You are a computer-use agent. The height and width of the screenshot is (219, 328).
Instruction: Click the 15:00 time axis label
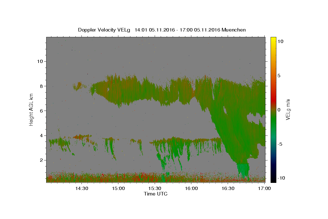[x=118, y=188]
